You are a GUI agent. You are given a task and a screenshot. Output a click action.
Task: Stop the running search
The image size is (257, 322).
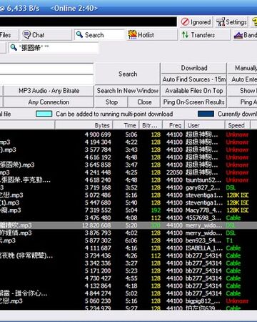[111, 102]
